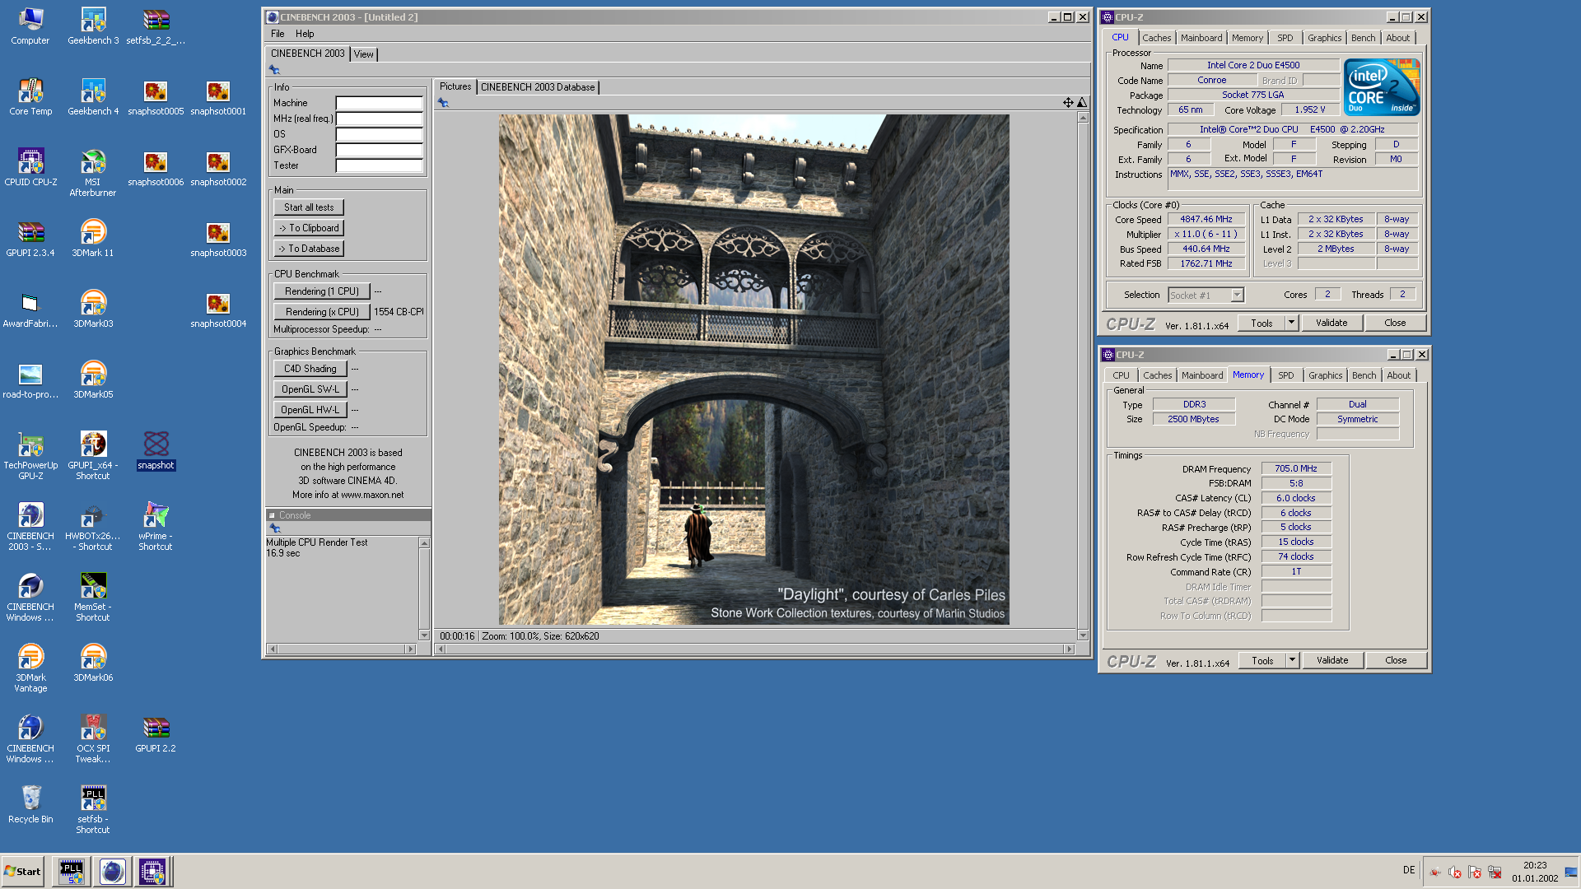Open the Geekbench 4 desktop icon
Screen dimensions: 1581x889
point(93,96)
